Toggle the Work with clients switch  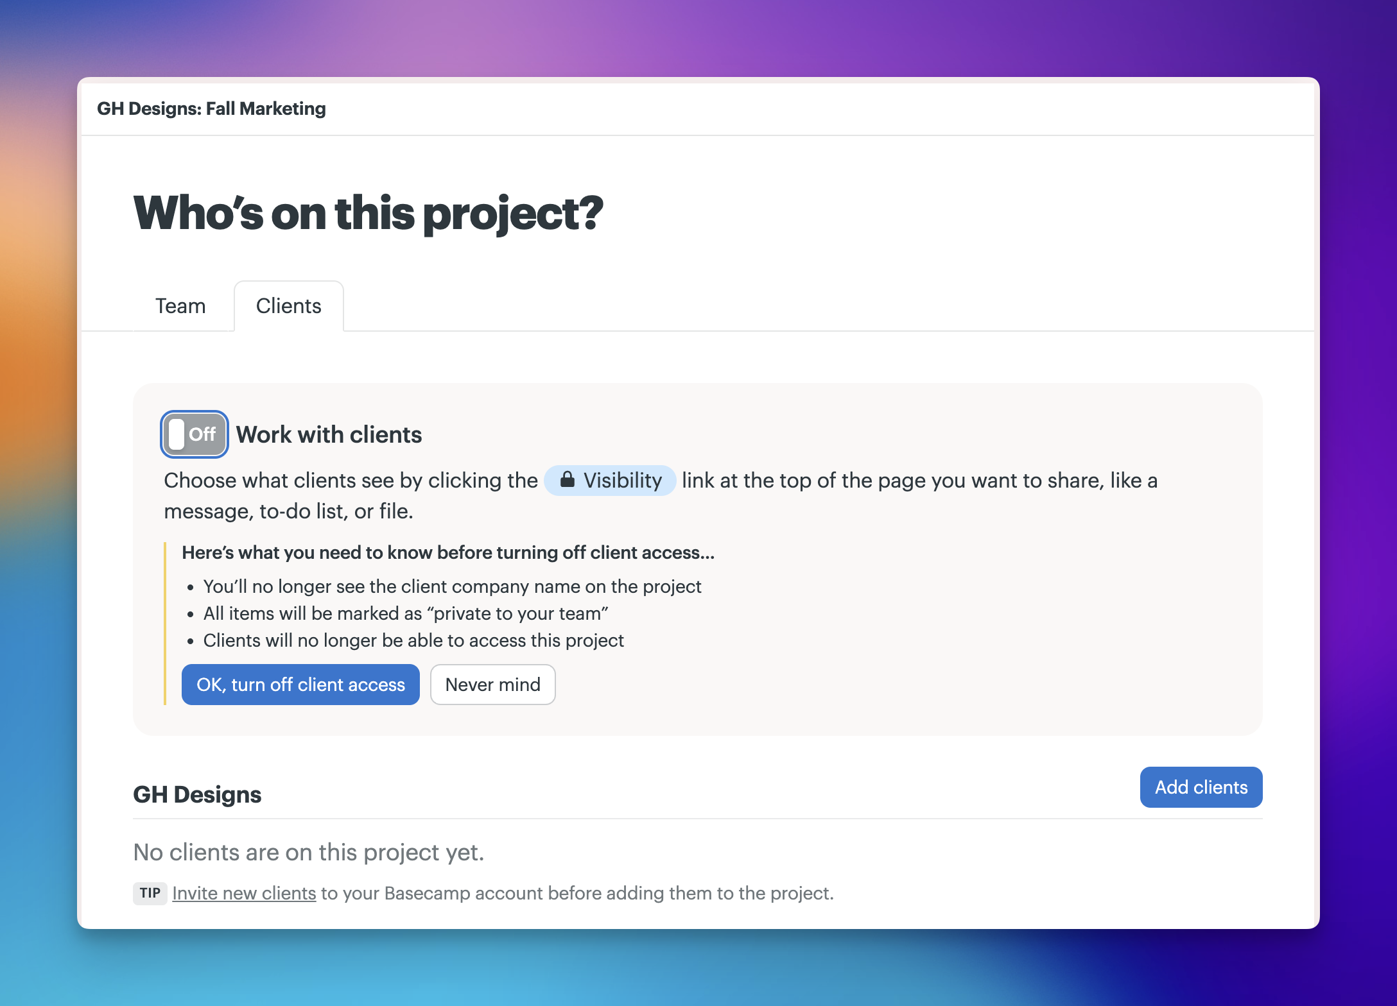click(195, 434)
